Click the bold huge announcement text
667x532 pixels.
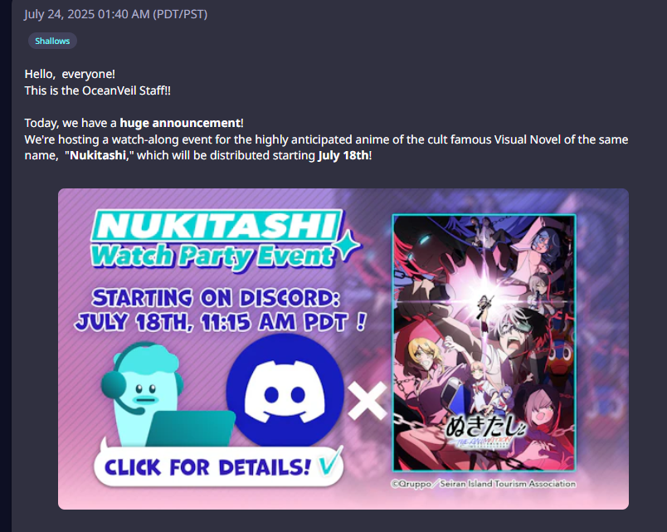180,123
